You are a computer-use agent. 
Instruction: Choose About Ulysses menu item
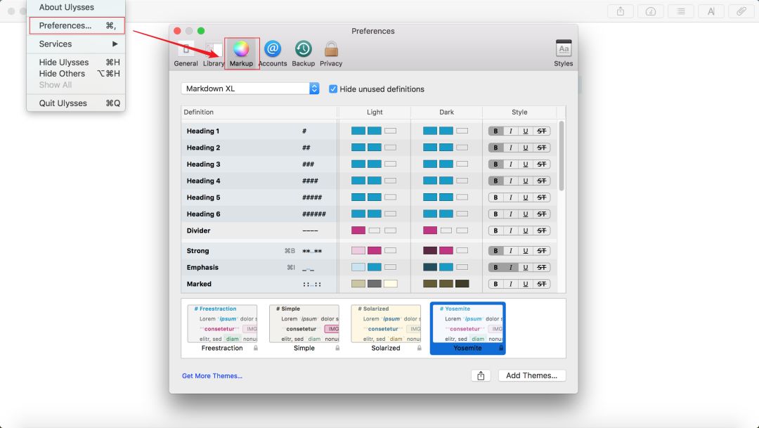[76, 7]
